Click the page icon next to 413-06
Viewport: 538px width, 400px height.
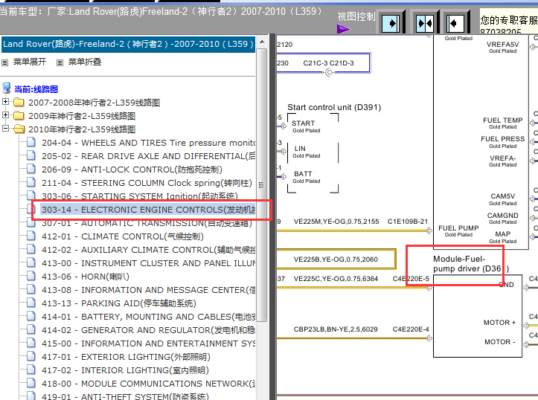(31, 276)
